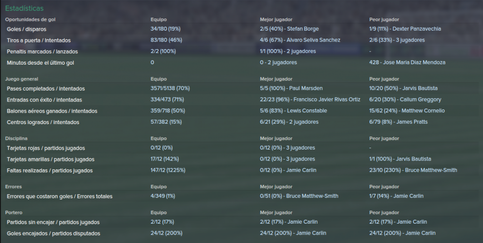Click the Oportunidades de gol section header

click(x=30, y=19)
